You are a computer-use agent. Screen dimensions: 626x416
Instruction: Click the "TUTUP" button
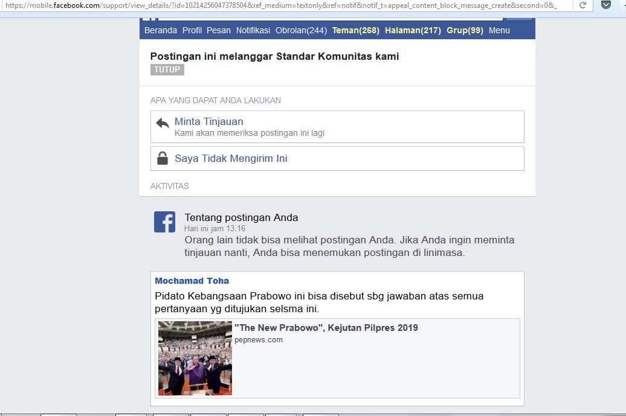pyautogui.click(x=167, y=69)
